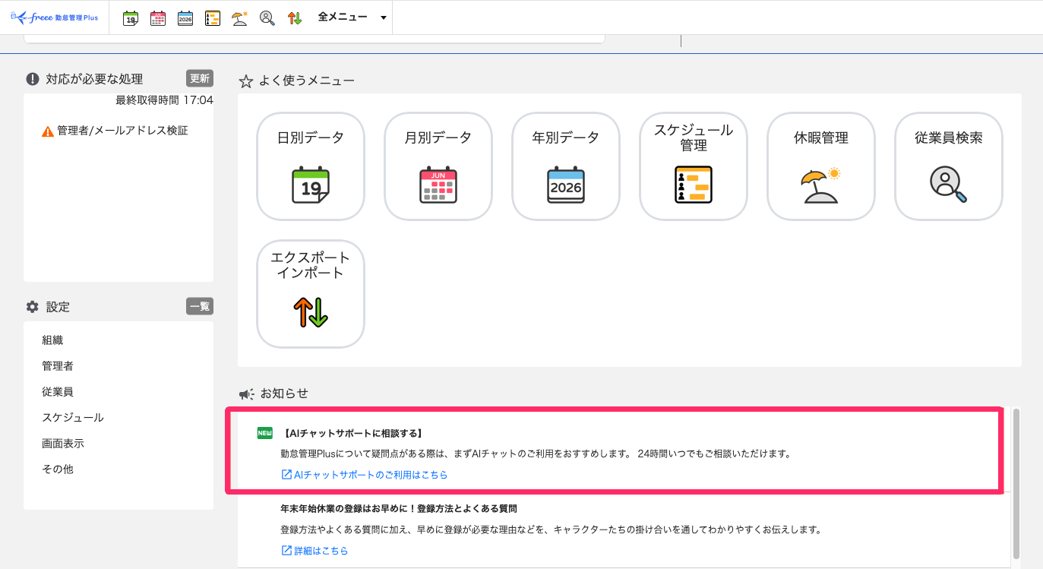
Task: Open 従業員 settings
Action: (x=58, y=392)
